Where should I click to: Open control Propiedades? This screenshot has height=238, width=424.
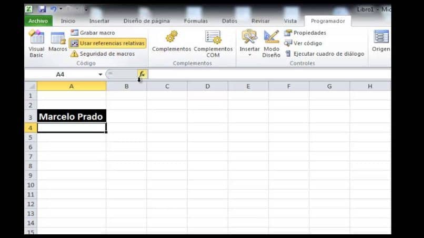point(305,33)
